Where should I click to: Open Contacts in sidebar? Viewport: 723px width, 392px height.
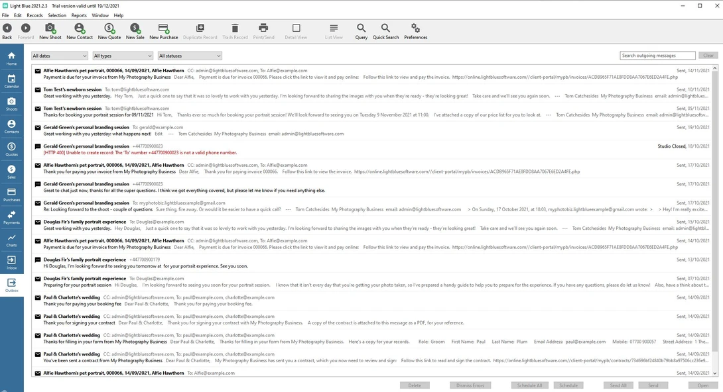coord(11,126)
